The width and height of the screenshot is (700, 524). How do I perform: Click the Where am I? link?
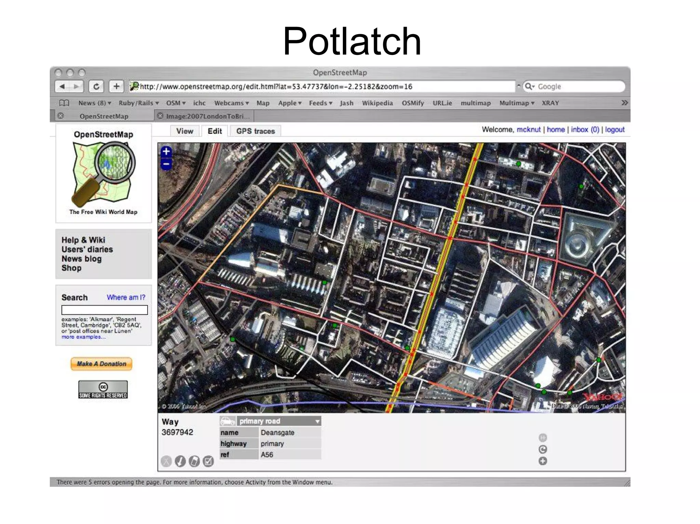click(x=126, y=297)
